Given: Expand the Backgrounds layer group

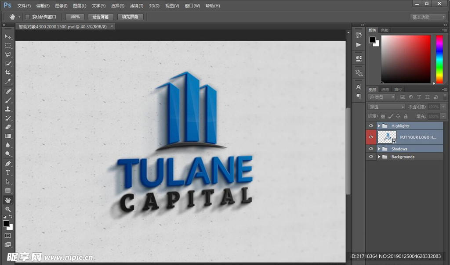Looking at the screenshot, I should [379, 157].
